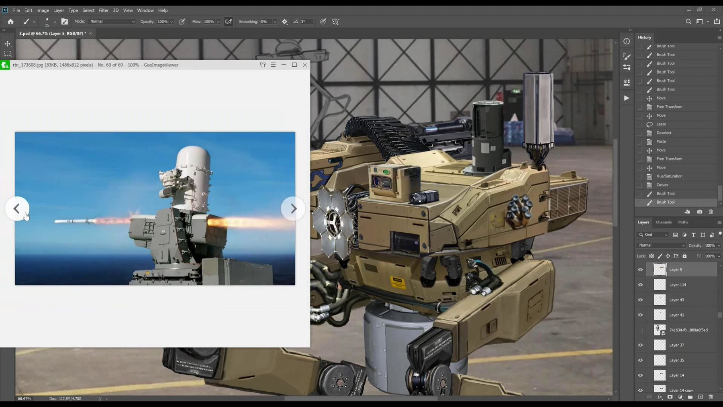Select Layer 114 thumbnail
The height and width of the screenshot is (407, 723).
[x=660, y=285]
